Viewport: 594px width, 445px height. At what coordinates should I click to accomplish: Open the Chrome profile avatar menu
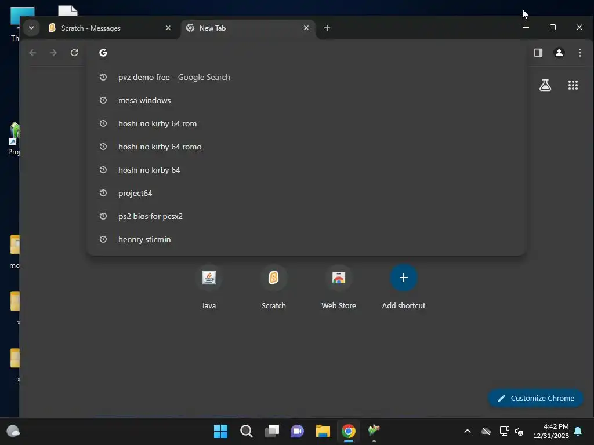[559, 53]
